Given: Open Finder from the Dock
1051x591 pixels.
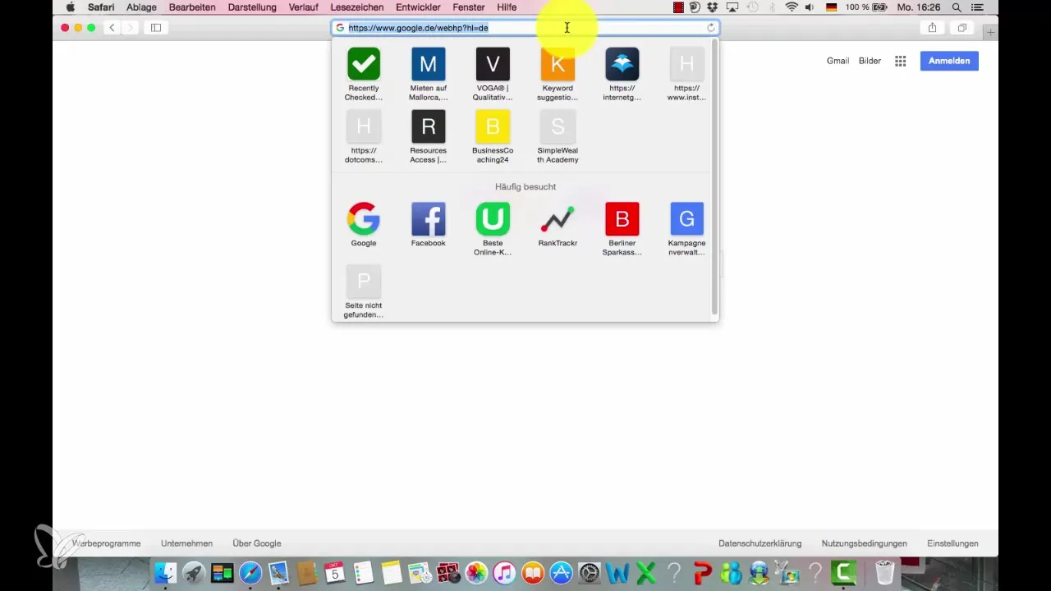Looking at the screenshot, I should (x=166, y=572).
